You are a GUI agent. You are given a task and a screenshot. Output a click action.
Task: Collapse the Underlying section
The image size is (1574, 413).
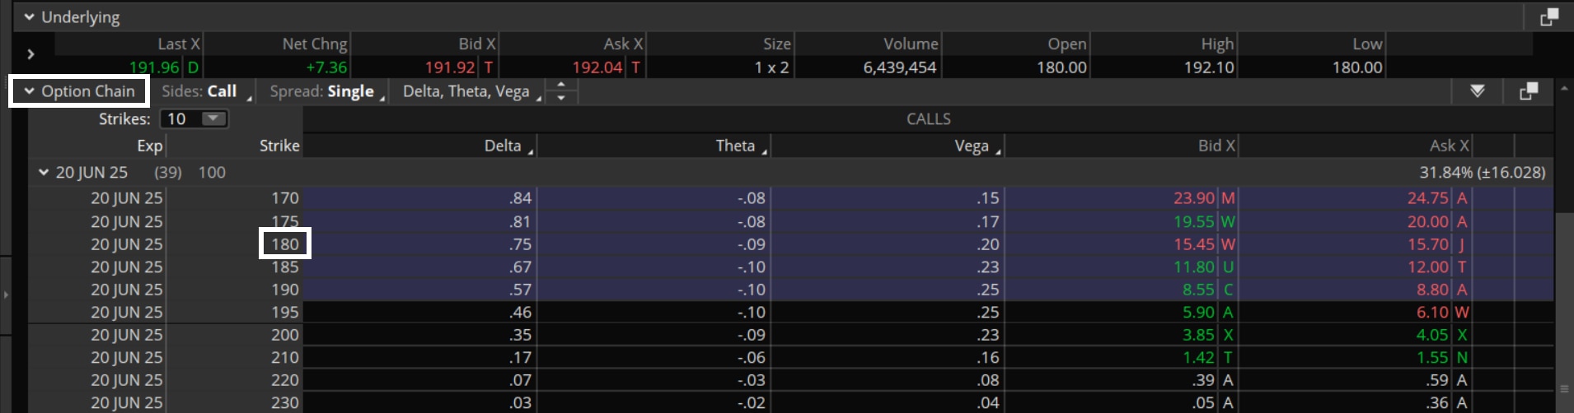(x=29, y=16)
